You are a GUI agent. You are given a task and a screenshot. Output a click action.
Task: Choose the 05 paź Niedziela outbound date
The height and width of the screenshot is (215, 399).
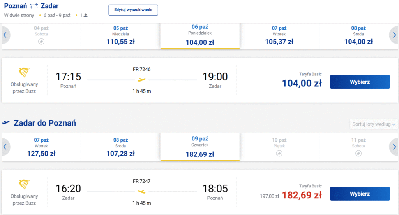[x=121, y=36]
